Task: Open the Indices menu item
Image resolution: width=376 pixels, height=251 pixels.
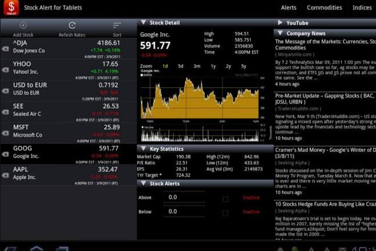Action: (x=362, y=8)
